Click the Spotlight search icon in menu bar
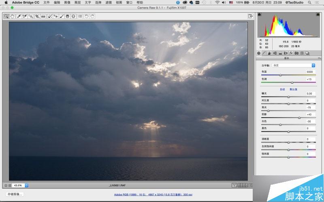Viewport: 324px width, 202px height. (x=309, y=2)
